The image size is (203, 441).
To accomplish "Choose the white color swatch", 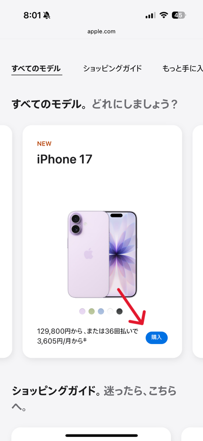I will pos(110,311).
